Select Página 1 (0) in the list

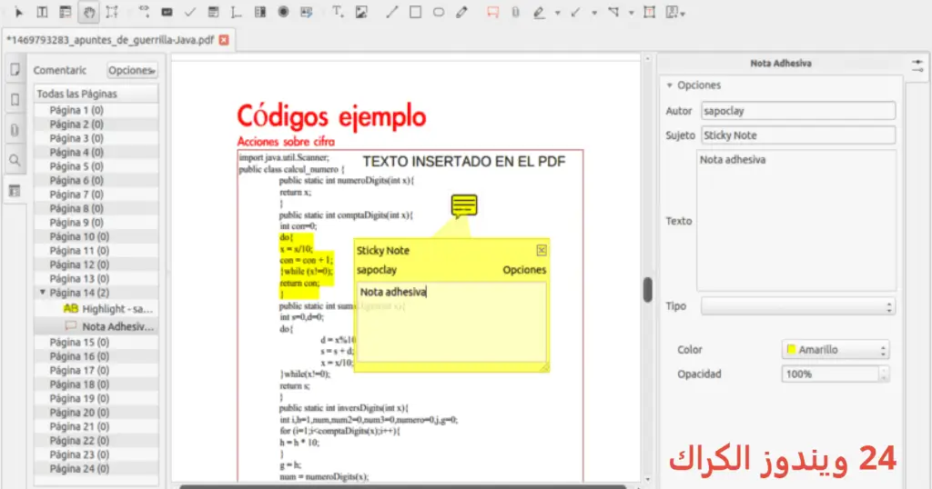tap(76, 110)
